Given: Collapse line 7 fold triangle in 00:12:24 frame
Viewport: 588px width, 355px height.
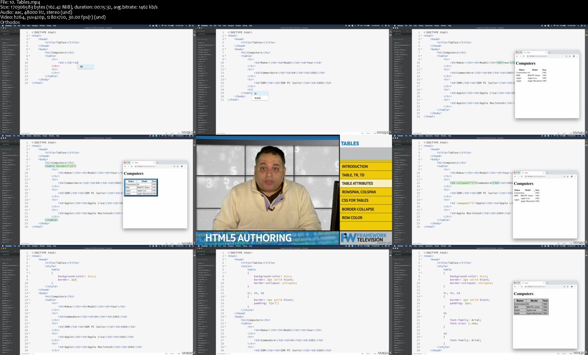Looking at the screenshot, I should pos(225,273).
